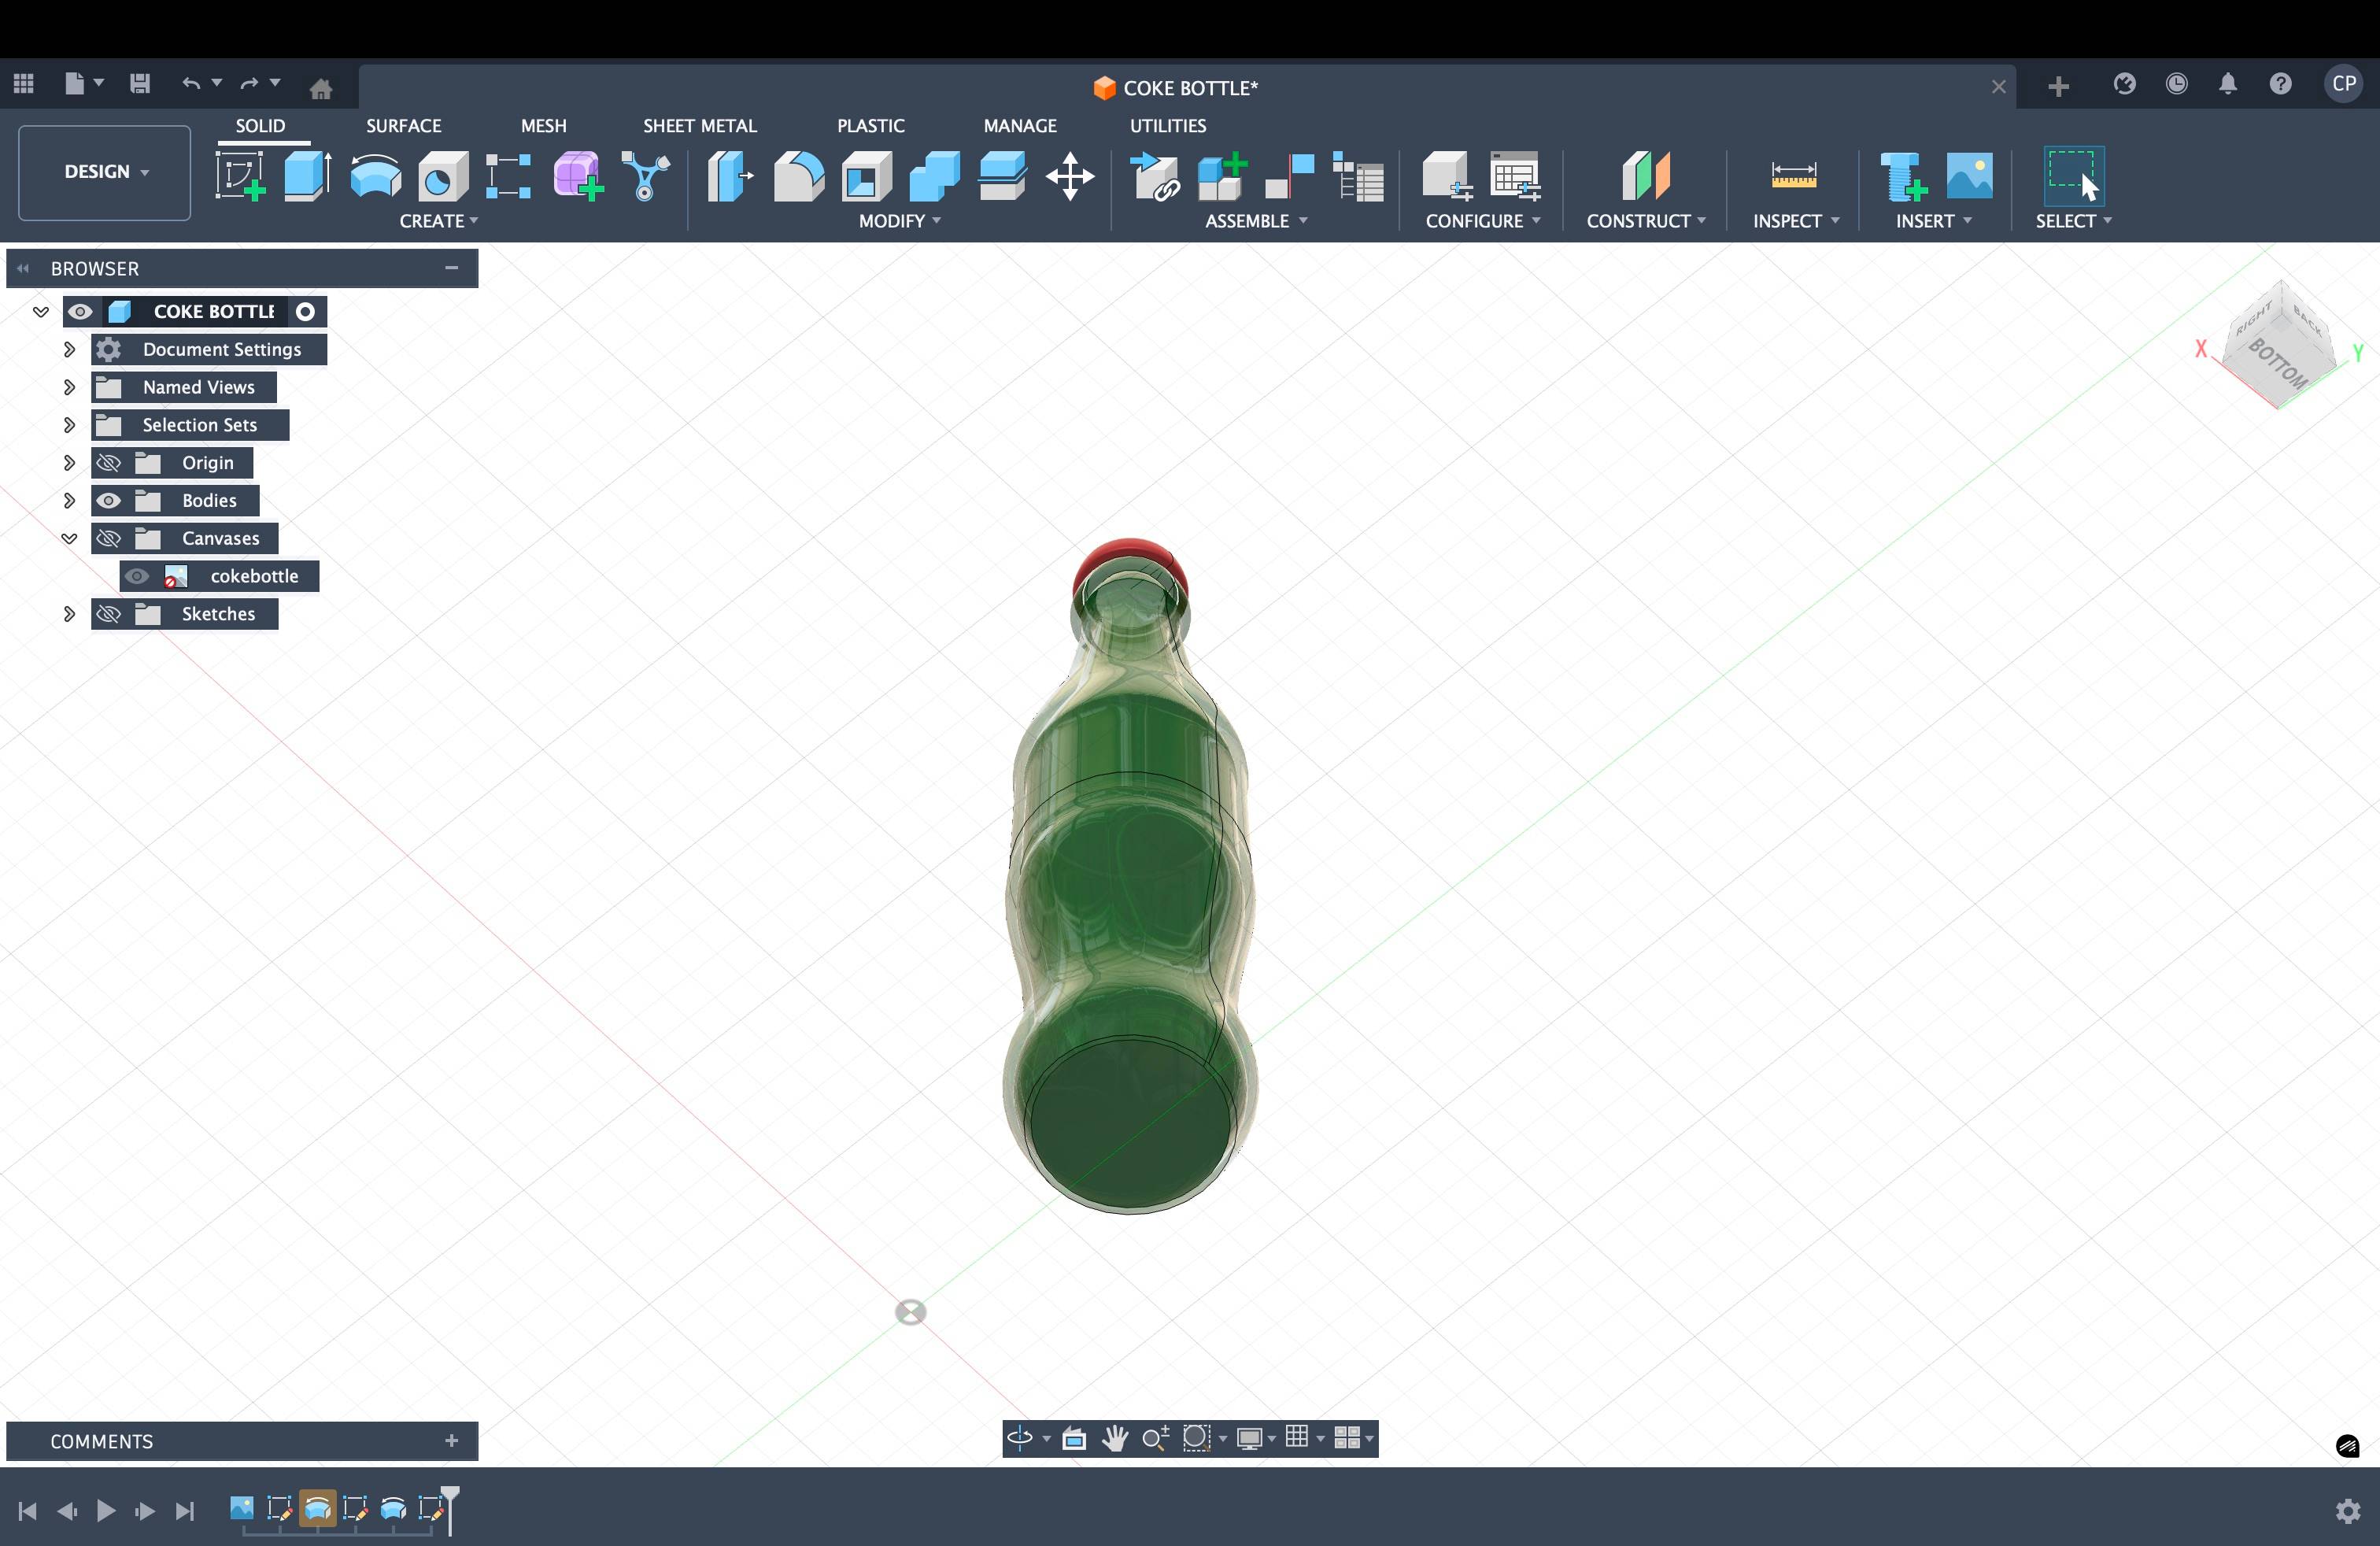Viewport: 2380px width, 1546px height.
Task: Click the Save icon in the top bar
Action: 140,84
